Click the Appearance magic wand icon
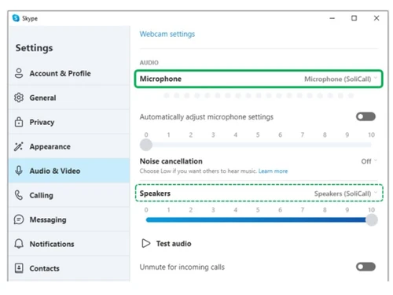The width and height of the screenshot is (393, 295). pos(19,146)
